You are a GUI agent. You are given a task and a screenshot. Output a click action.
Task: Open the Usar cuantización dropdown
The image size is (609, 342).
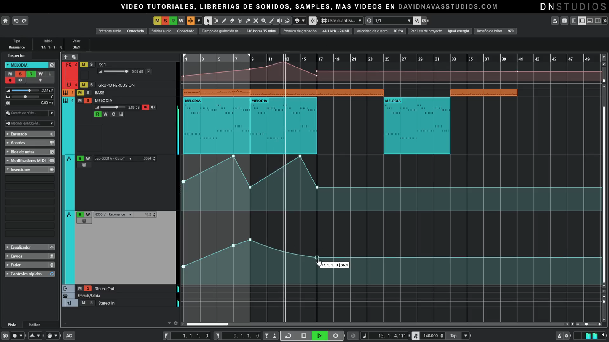tap(360, 21)
